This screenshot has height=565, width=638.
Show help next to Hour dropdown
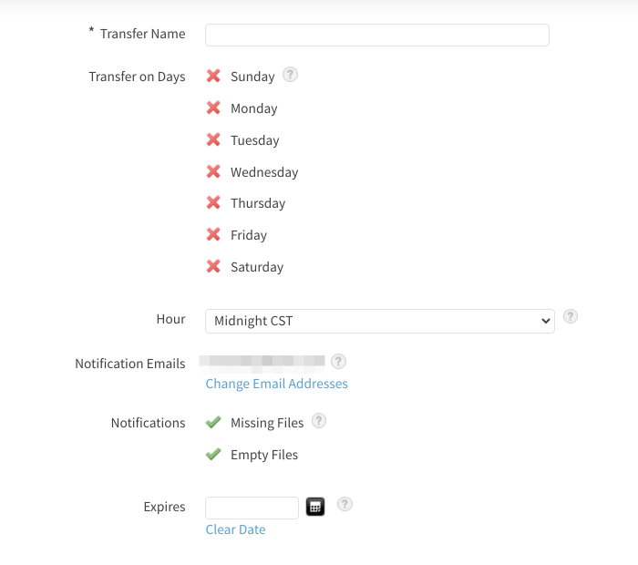571,316
